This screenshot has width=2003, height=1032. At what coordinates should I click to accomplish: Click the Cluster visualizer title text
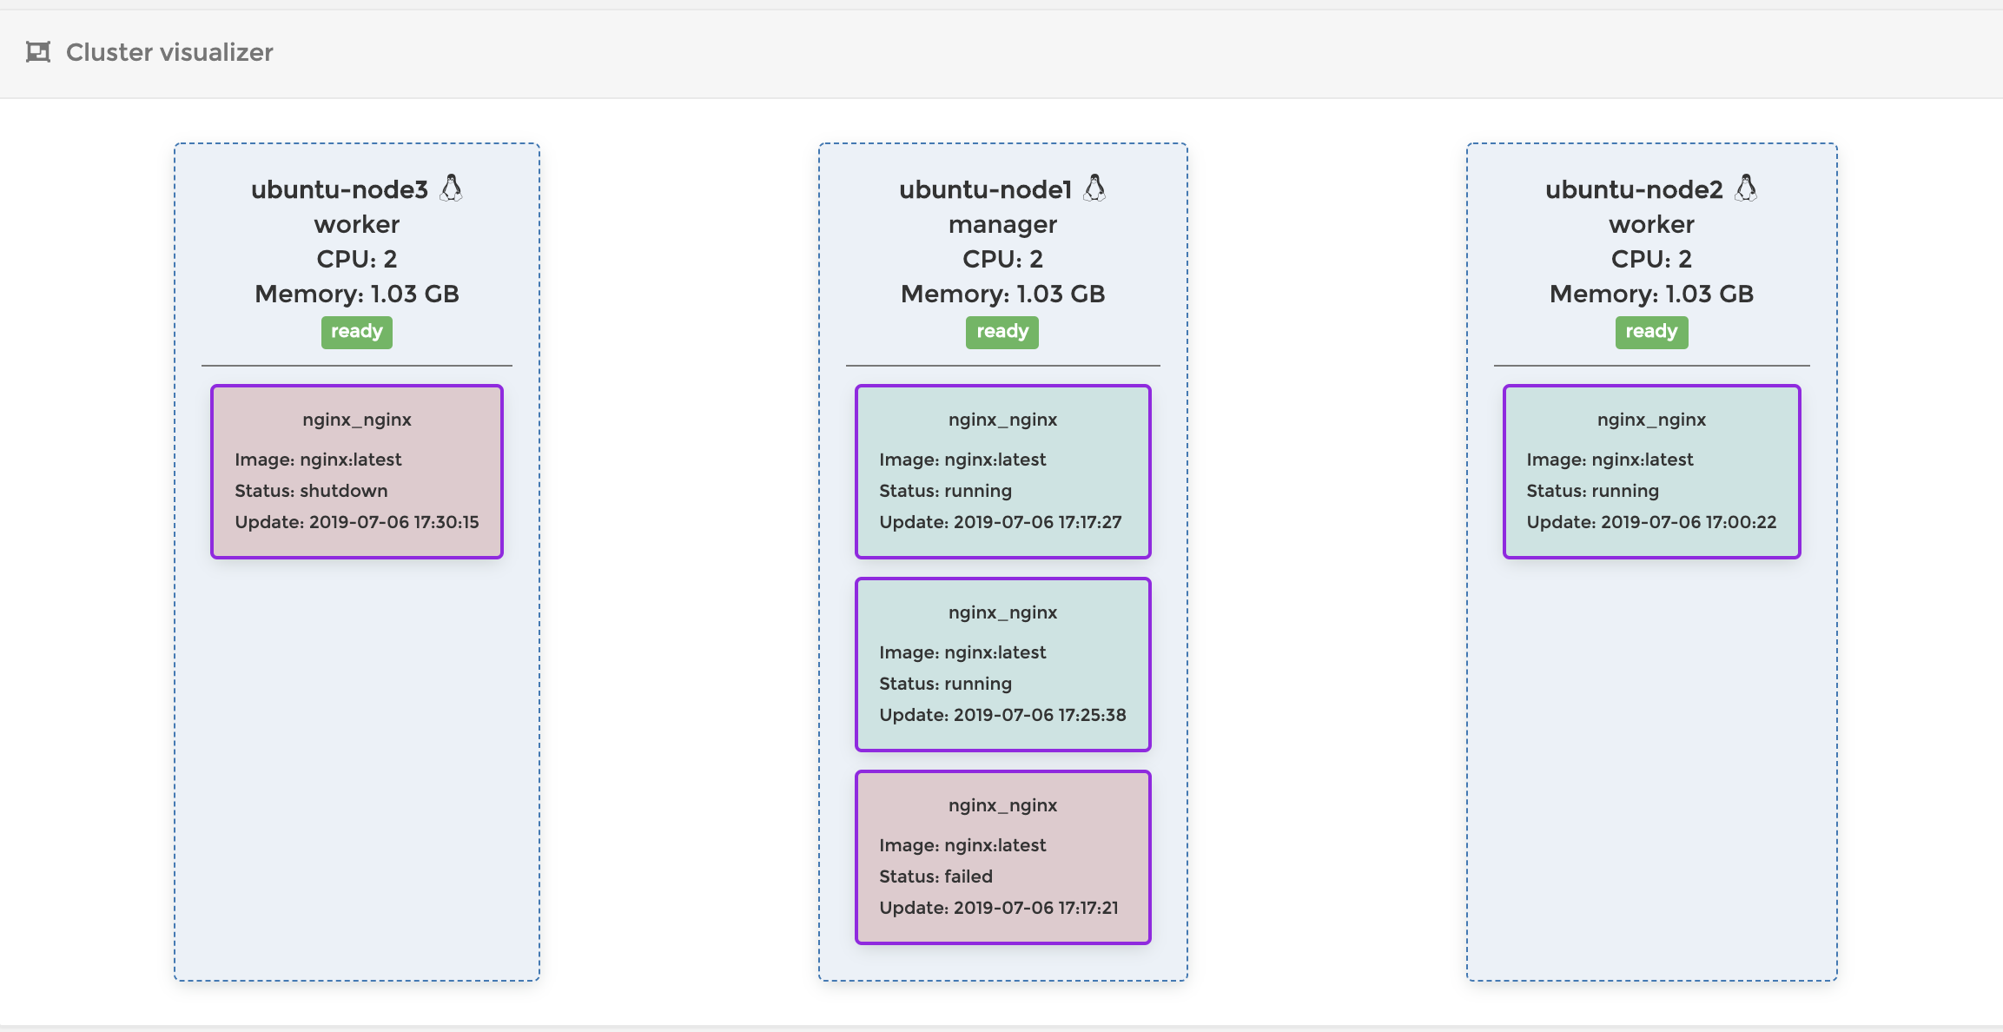[x=169, y=52]
